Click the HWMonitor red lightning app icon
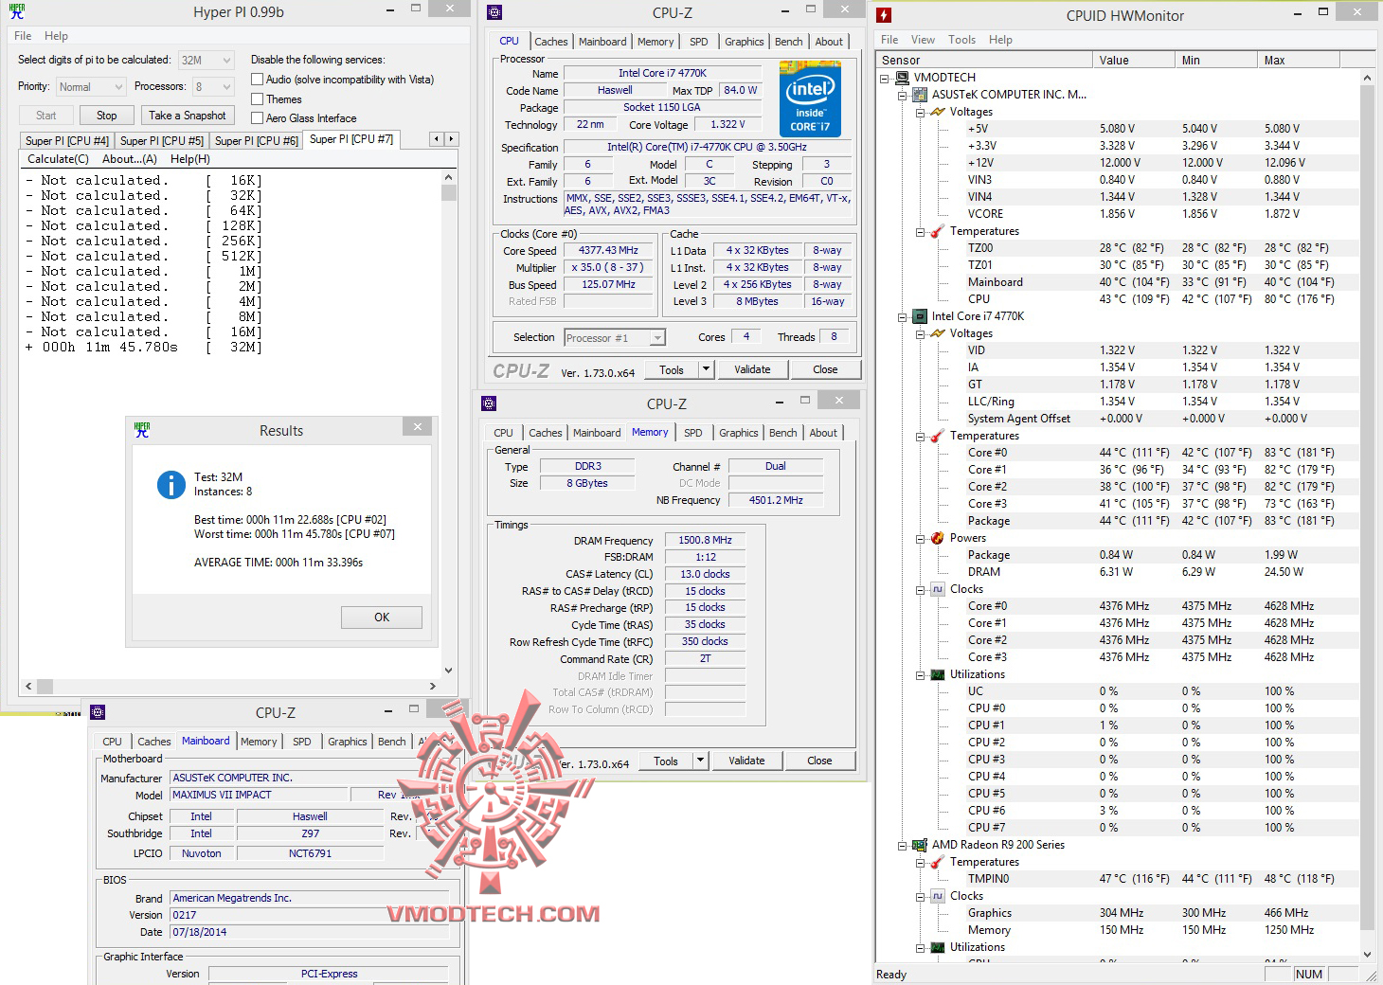 pyautogui.click(x=884, y=15)
